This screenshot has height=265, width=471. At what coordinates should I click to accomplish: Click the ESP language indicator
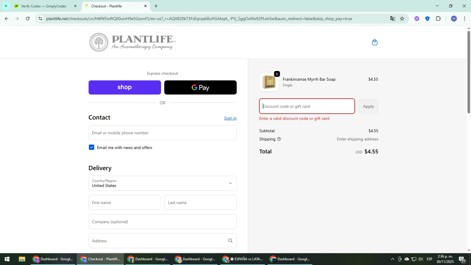429,259
